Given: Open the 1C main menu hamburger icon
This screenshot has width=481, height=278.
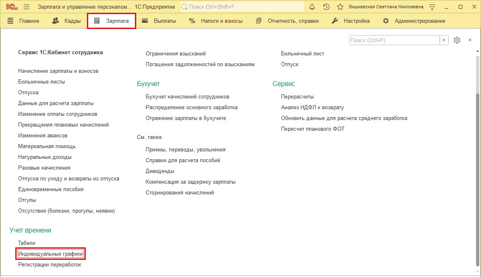Looking at the screenshot, I should [x=26, y=7].
